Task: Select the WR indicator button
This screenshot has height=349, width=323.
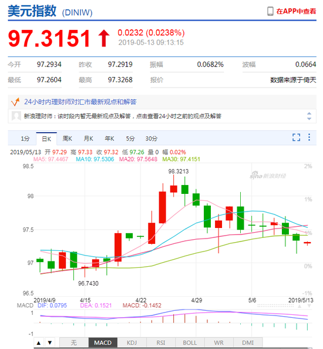Action: pyautogui.click(x=218, y=343)
